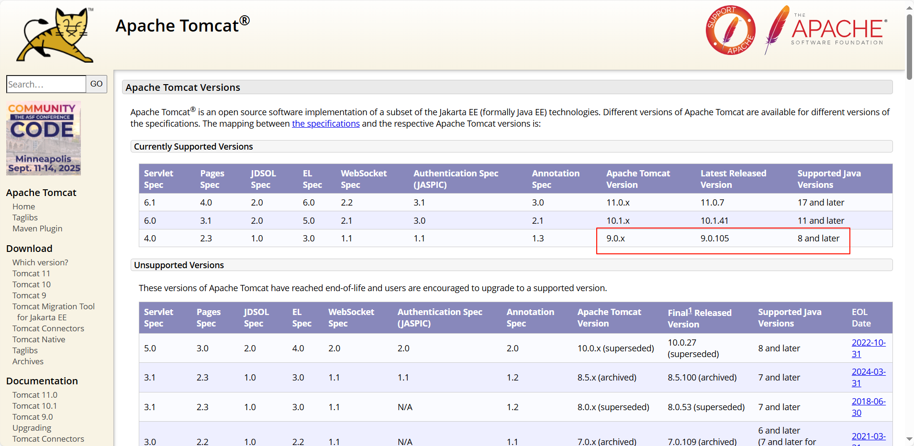Click the scrollbar up arrow
The width and height of the screenshot is (914, 446).
point(909,8)
